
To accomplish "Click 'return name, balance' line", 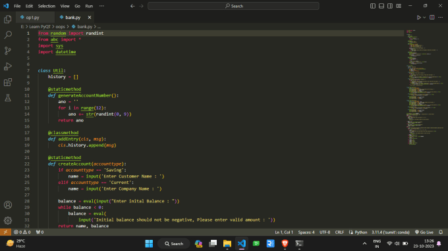I will [84, 226].
